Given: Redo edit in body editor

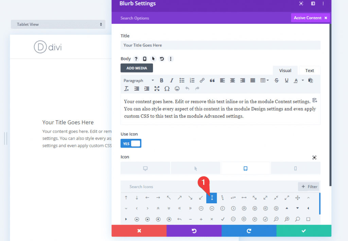Looking at the screenshot, I should pyautogui.click(x=197, y=89).
